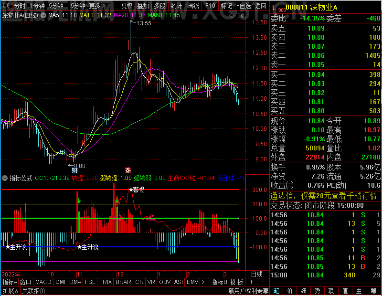This screenshot has width=382, height=296.
Task: Switch indicator to FSL
Action: [90, 282]
